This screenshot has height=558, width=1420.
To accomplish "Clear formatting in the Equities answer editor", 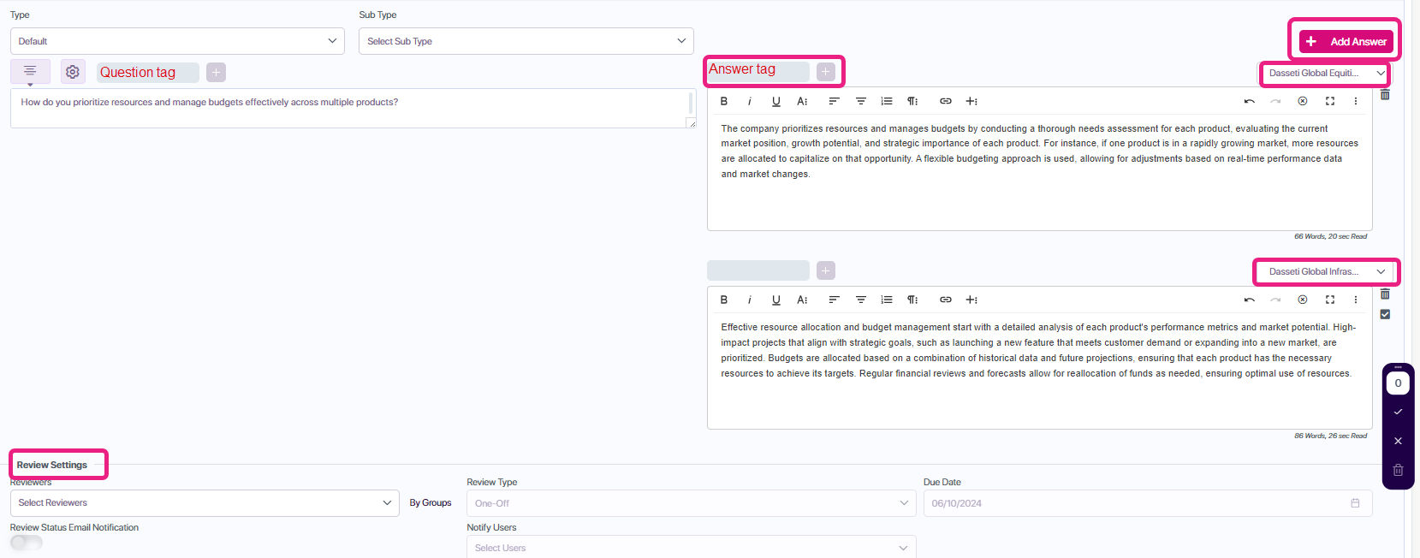I will pos(1303,101).
